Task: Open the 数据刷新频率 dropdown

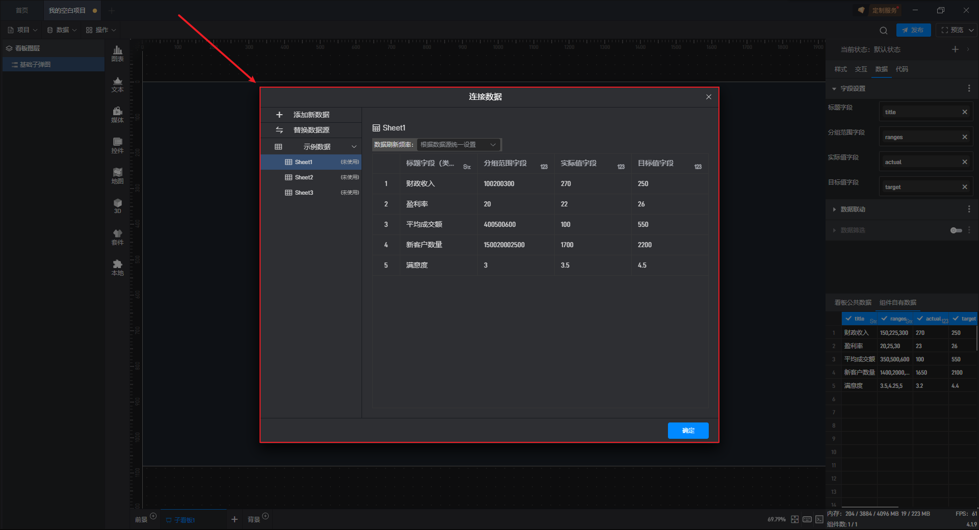Action: coord(458,145)
